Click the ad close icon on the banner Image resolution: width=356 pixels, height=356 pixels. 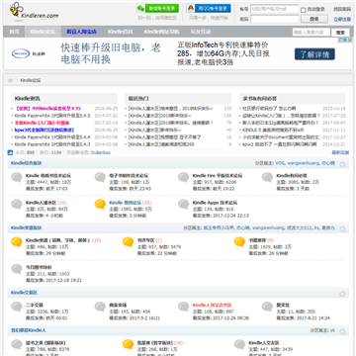click(349, 40)
